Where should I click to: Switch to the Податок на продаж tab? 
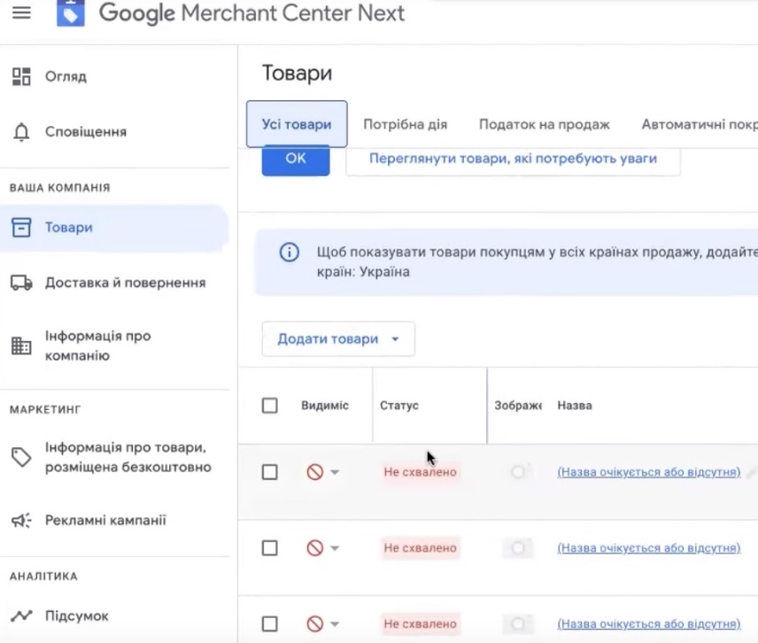[x=544, y=125]
